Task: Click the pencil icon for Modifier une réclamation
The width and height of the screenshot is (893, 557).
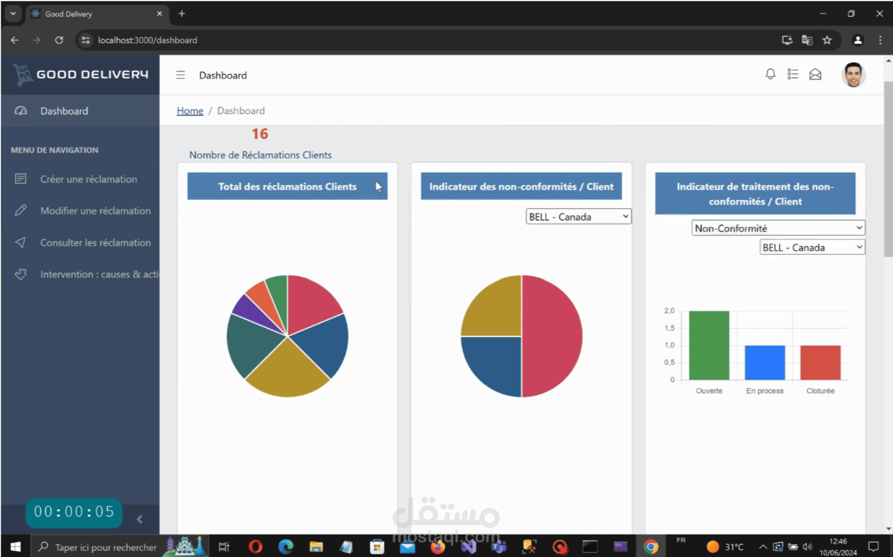Action: pyautogui.click(x=21, y=210)
